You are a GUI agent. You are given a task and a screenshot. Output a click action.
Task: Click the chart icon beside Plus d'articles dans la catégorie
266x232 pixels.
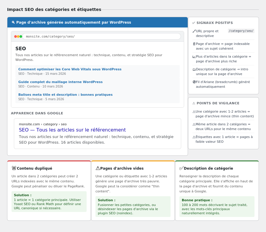(194, 57)
